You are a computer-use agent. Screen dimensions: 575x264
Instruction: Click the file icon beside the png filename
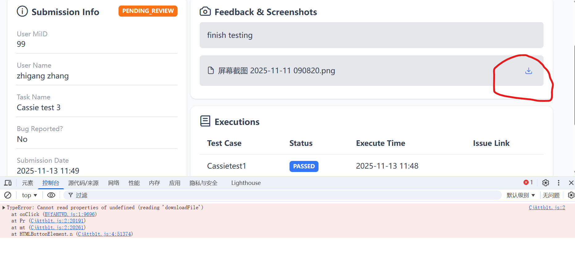click(210, 70)
